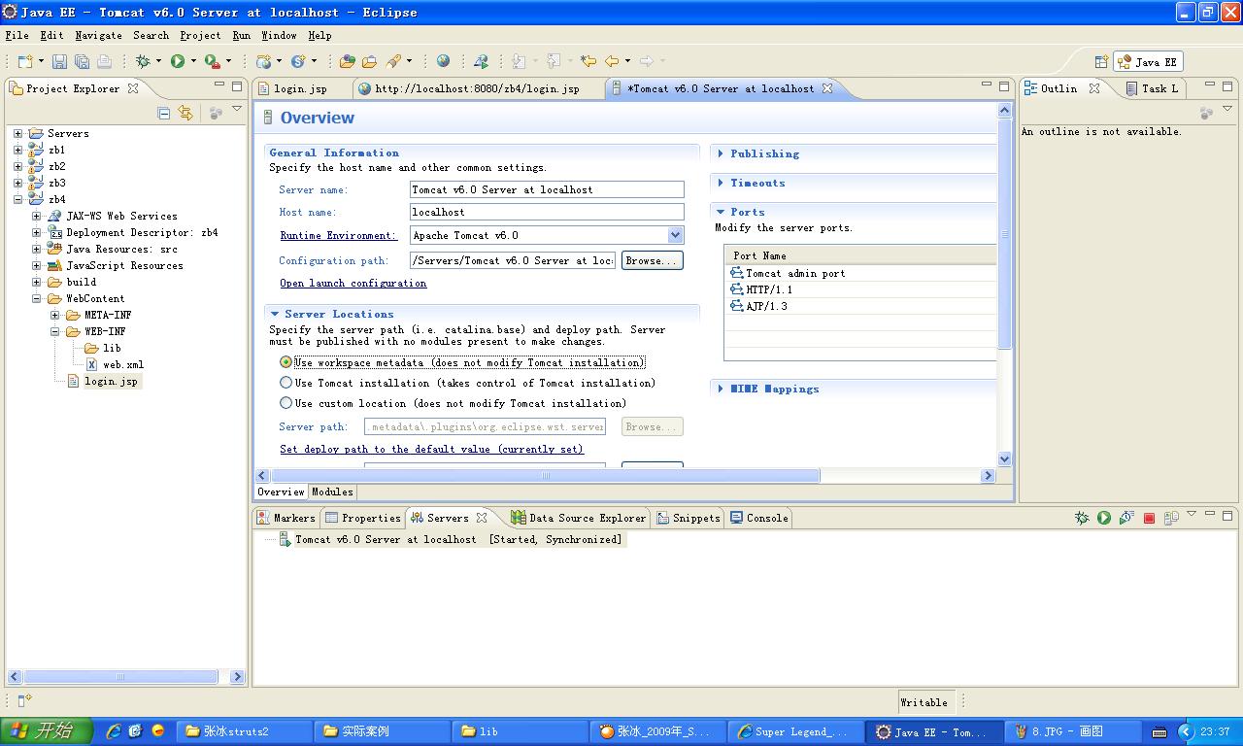This screenshot has height=746, width=1243.
Task: Click the Host name input field
Action: click(546, 212)
